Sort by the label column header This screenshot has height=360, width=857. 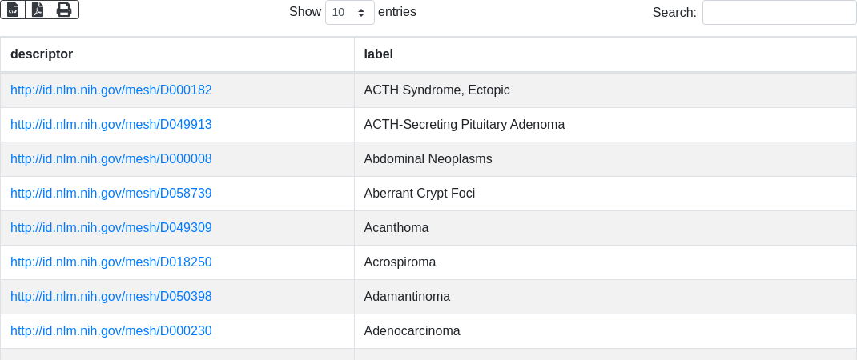(379, 54)
